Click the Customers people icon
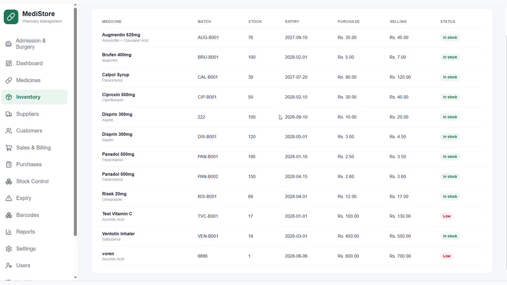Screen dimensions: 507x285 click(9, 131)
